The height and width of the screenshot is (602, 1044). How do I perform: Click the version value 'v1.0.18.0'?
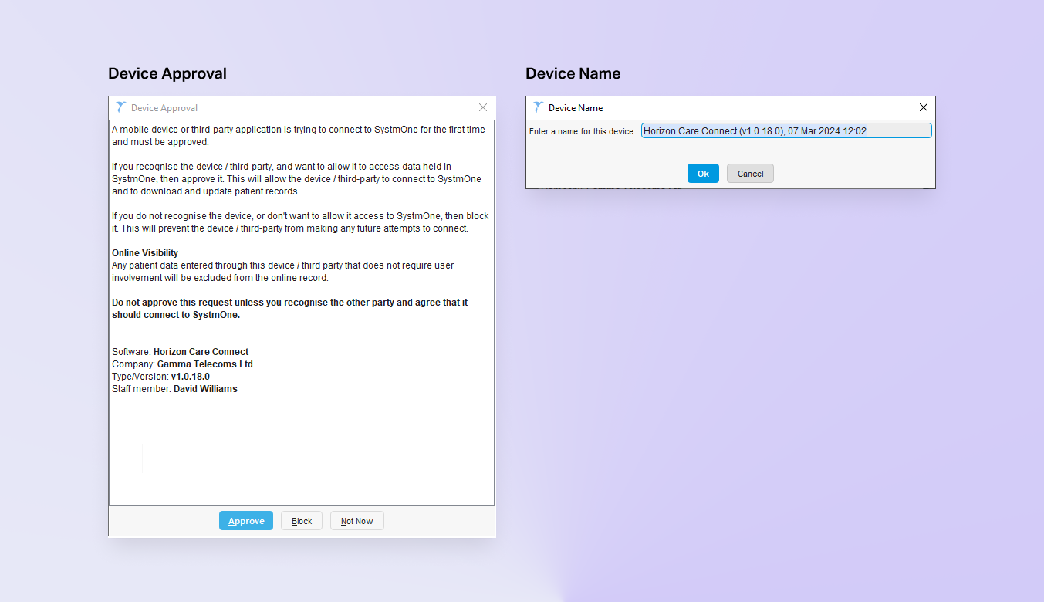coord(191,377)
